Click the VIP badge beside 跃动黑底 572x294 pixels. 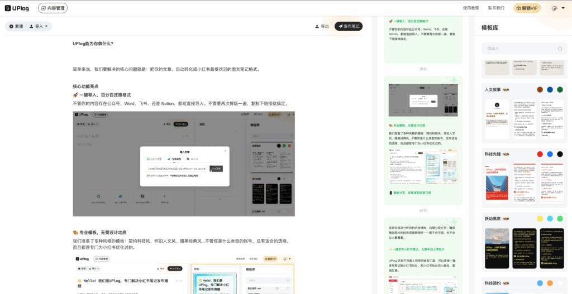pos(506,219)
